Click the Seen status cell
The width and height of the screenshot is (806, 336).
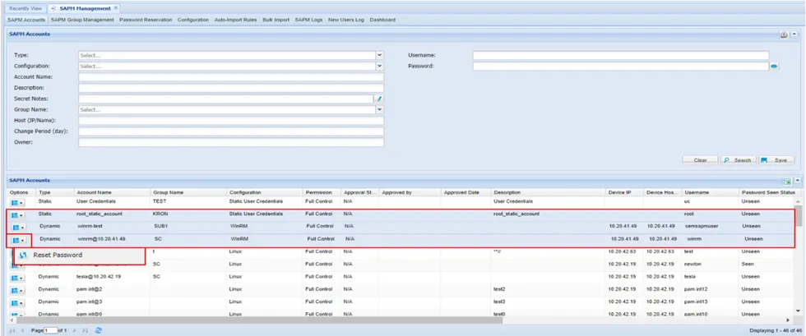coord(748,264)
